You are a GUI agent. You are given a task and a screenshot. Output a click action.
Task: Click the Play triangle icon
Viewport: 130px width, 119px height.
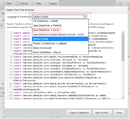click(x=34, y=3)
